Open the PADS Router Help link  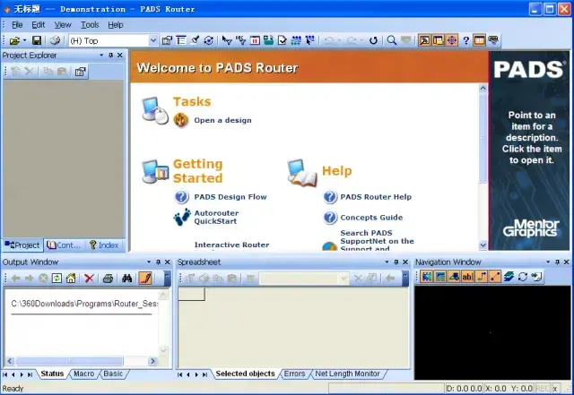point(376,197)
